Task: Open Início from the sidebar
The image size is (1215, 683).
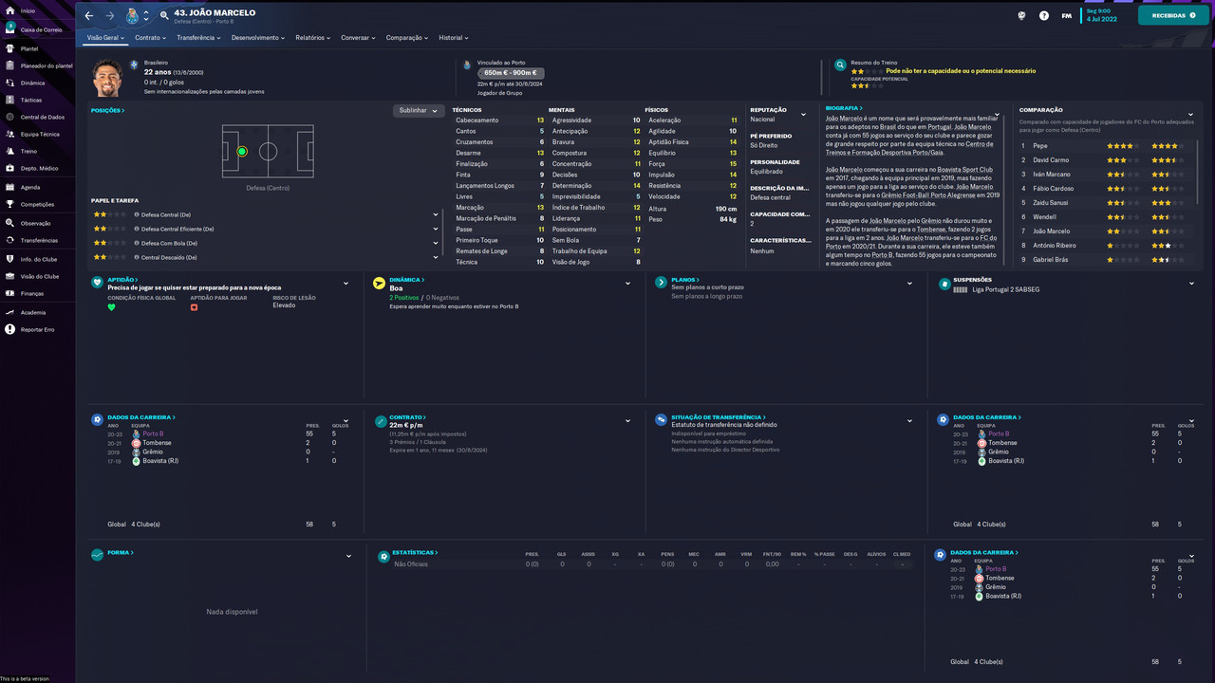Action: [28, 10]
